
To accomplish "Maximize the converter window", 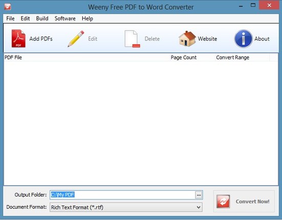I will point(253,5).
